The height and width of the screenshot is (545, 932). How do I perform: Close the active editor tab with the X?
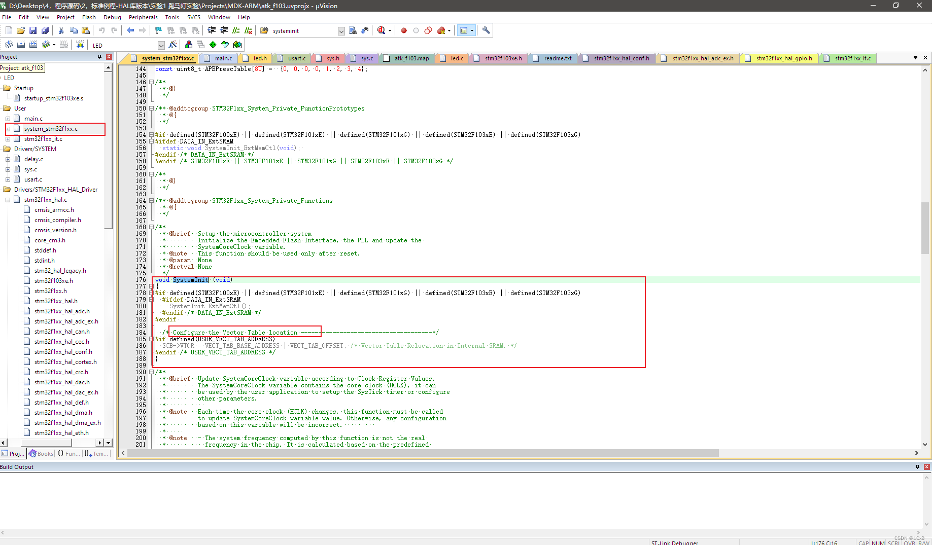click(925, 58)
